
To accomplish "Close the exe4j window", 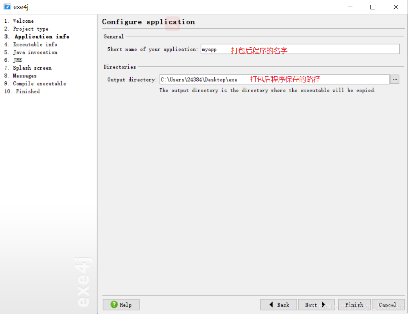I will [x=395, y=7].
